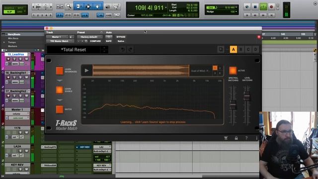Screen dimensions: 318x179
Task: Select SHUFFLE edit mode
Action: click(9, 8)
